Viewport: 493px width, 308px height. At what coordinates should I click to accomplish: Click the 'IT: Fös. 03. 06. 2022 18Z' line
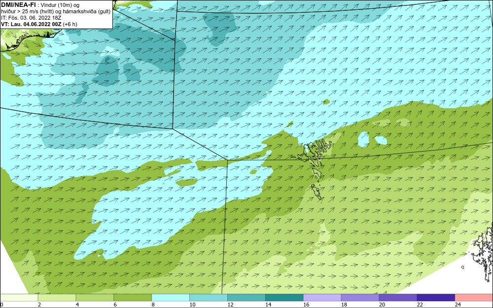(31, 18)
